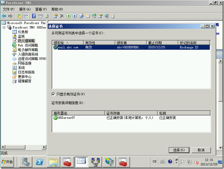
Task: Launch PowerShell from the taskbar
Action: [x=40, y=162]
